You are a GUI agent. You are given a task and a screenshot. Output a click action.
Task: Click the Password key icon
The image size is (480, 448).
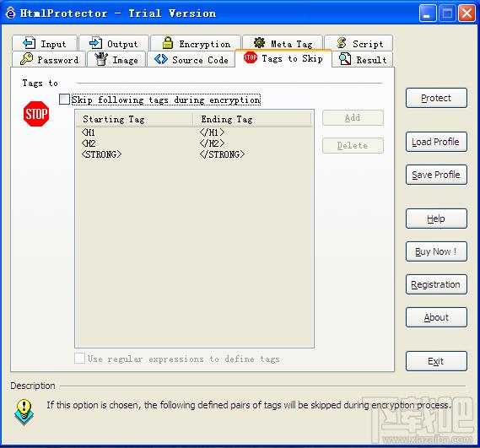coord(26,59)
